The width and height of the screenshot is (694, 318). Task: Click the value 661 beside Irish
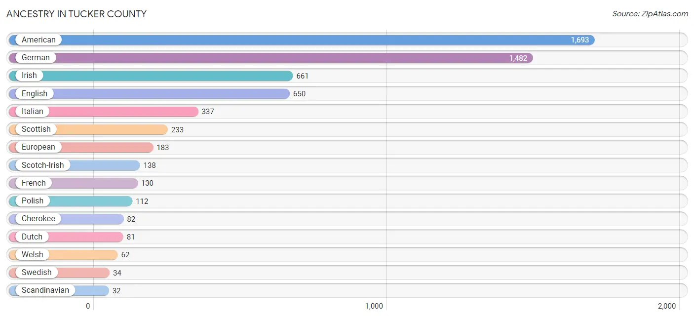303,76
